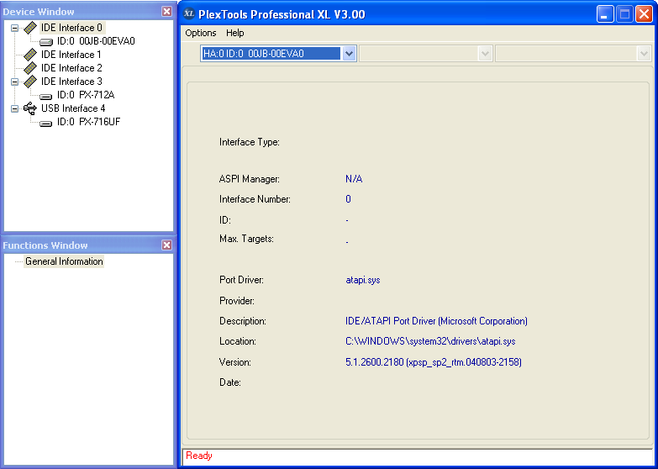This screenshot has height=469, width=658.
Task: Click the IDE Interface 0 chip icon
Action: [30, 28]
